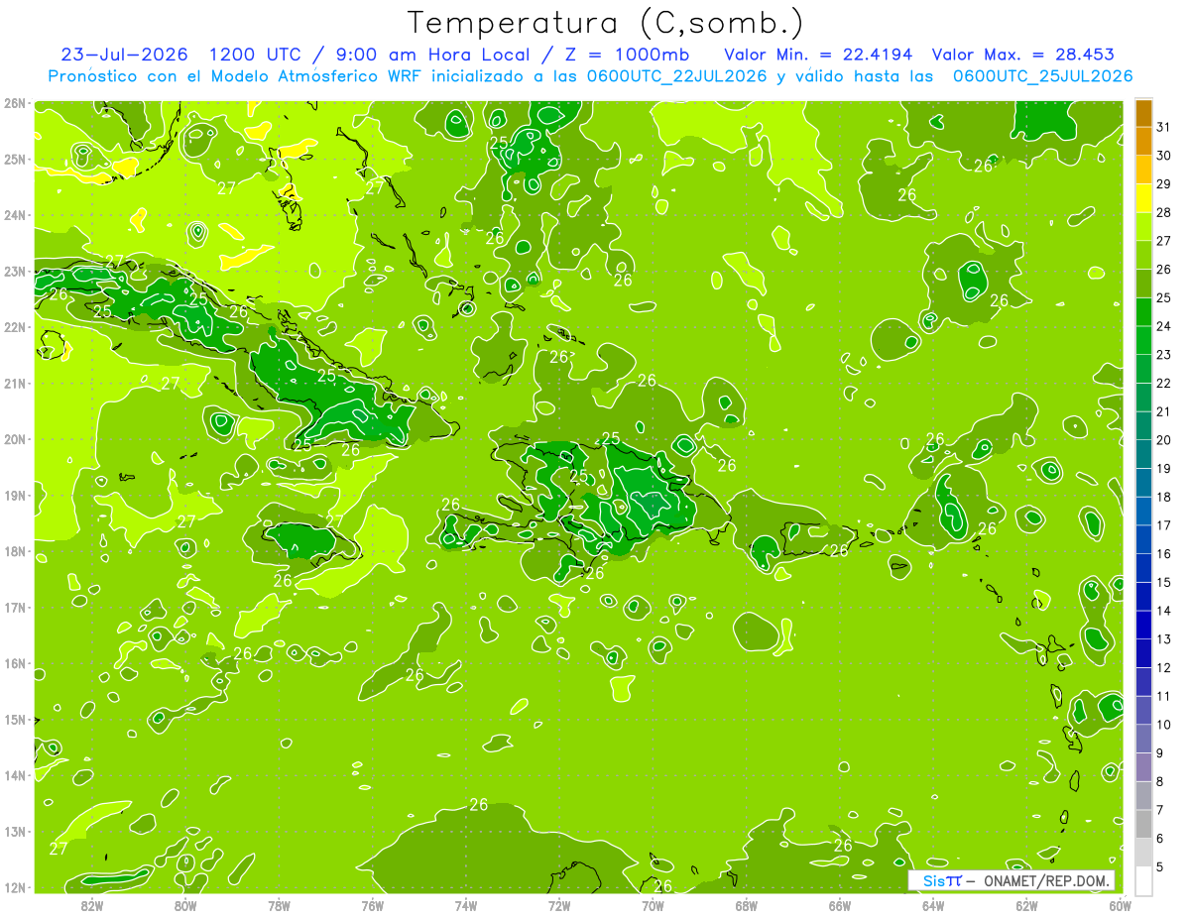Image resolution: width=1190 pixels, height=919 pixels.
Task: Click the "20N" latitude axis label
Action: tap(15, 439)
